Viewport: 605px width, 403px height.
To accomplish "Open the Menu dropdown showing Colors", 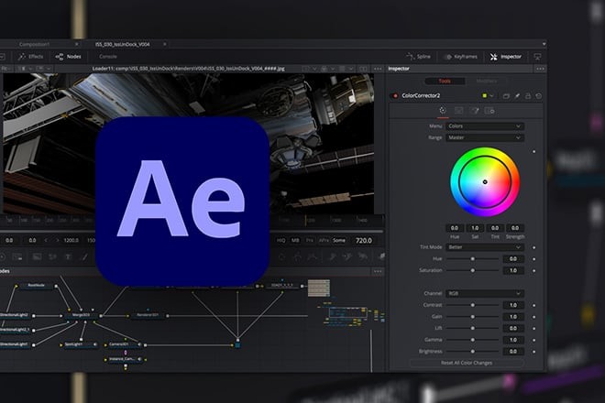I will (x=485, y=125).
